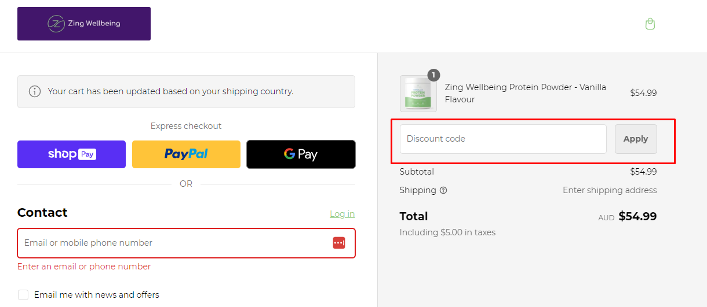Click the info icon in cart notice
Image resolution: width=707 pixels, height=307 pixels.
(35, 91)
